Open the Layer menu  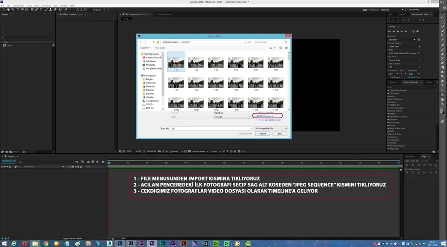pyautogui.click(x=29, y=6)
